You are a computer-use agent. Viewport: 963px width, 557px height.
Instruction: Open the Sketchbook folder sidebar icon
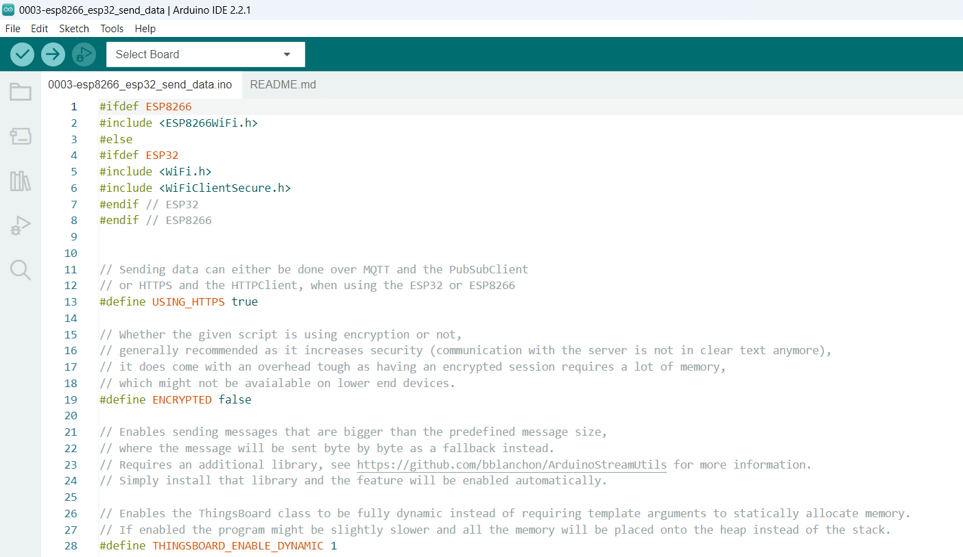point(21,92)
